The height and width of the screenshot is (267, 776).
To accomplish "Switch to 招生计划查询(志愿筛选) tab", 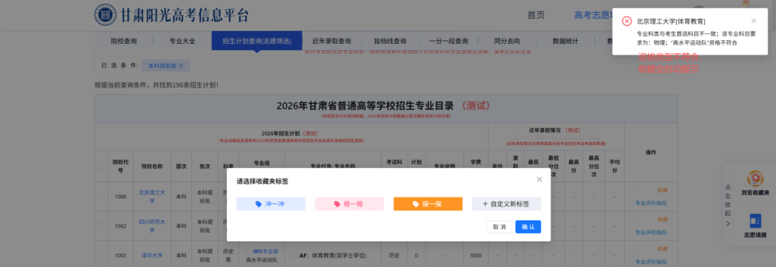I will point(257,41).
